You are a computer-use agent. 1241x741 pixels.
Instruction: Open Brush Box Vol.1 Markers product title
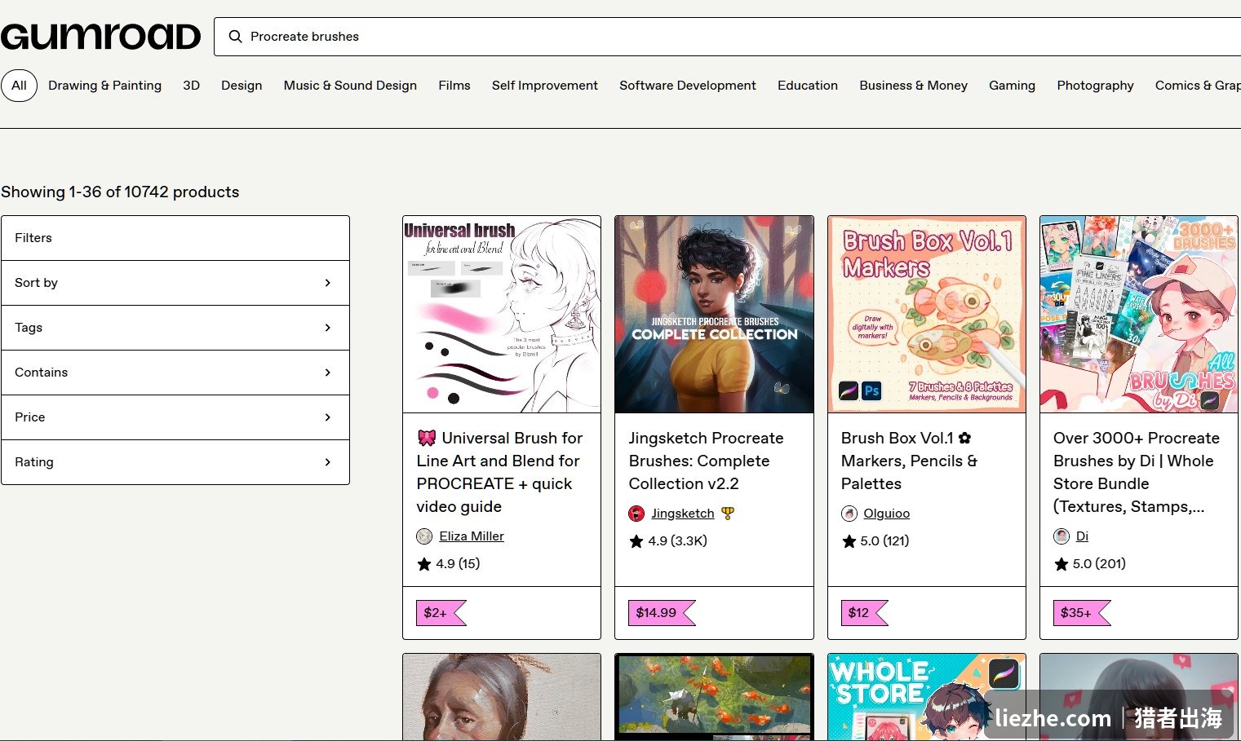coord(909,461)
